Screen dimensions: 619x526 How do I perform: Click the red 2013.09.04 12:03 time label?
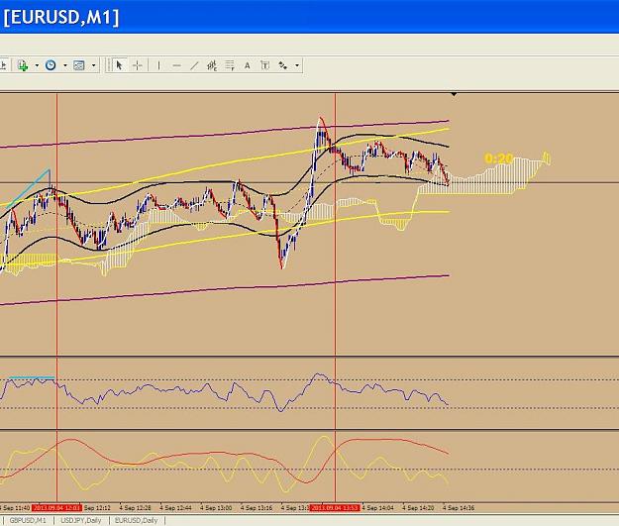pos(56,508)
